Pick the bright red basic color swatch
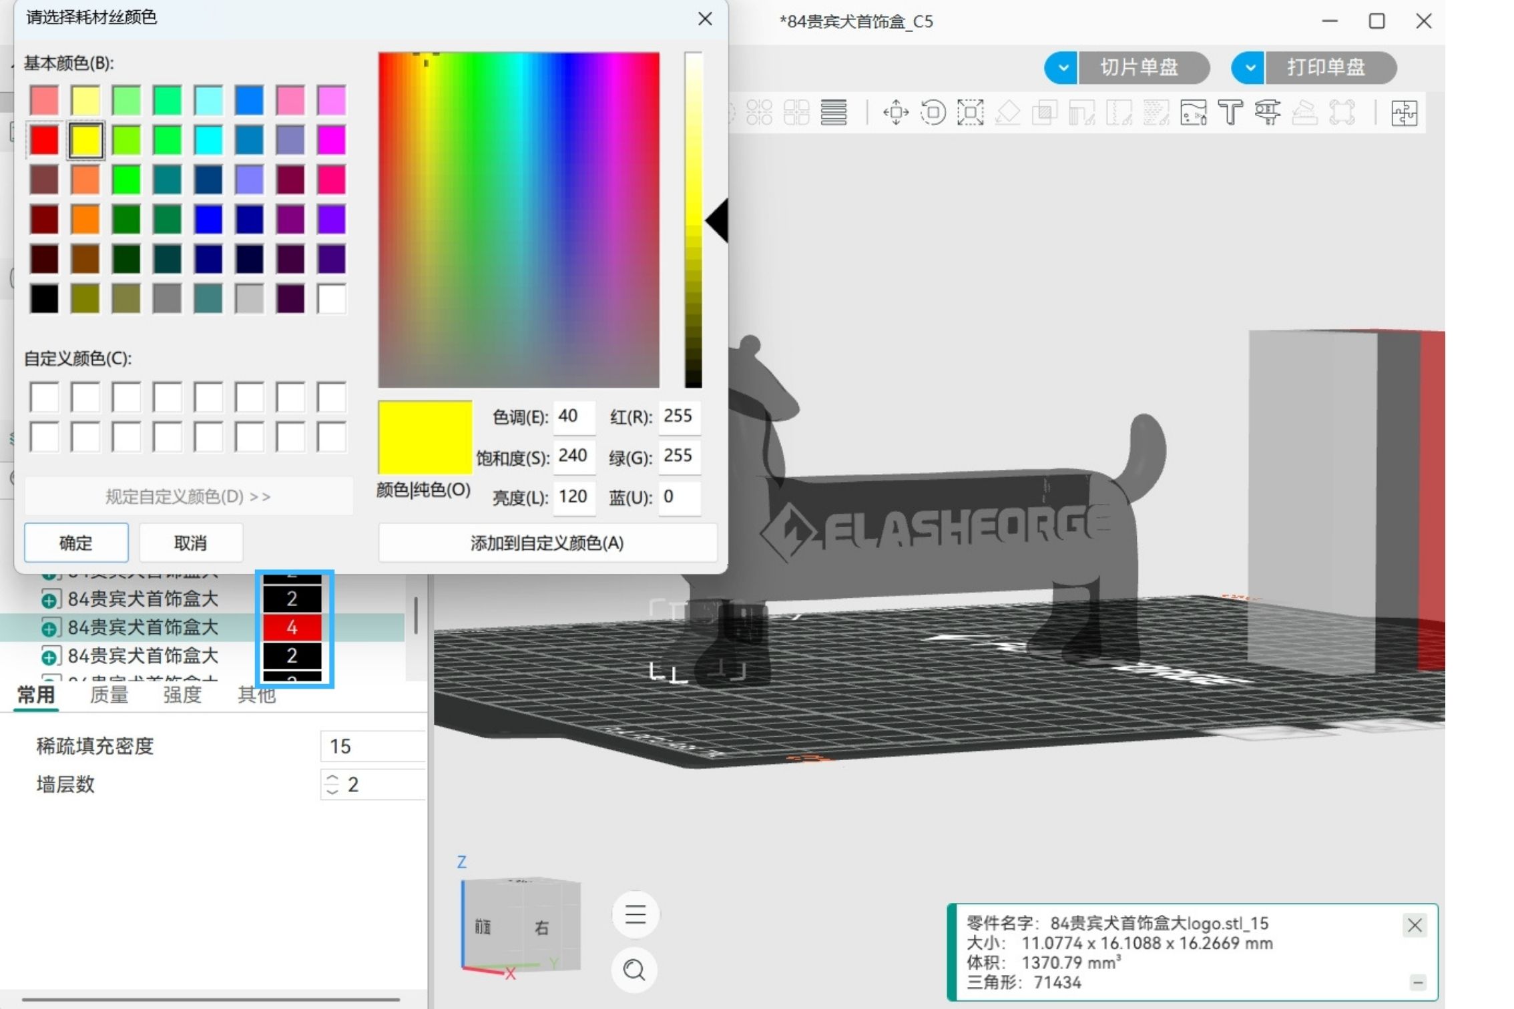 tap(44, 140)
